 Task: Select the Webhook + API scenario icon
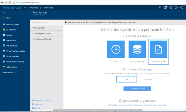click(159, 49)
